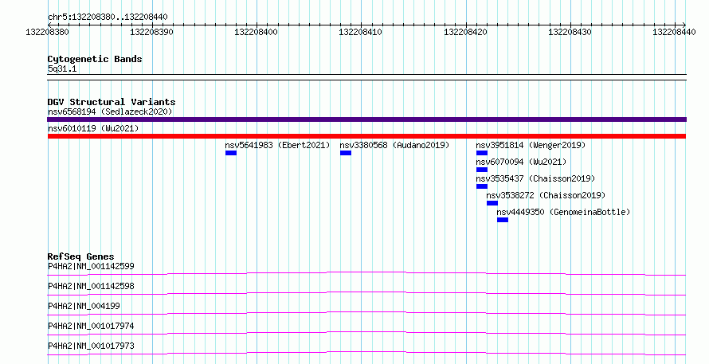The image size is (709, 364).
Task: Select the nsv5641983 blue variant block
Action: [x=230, y=153]
